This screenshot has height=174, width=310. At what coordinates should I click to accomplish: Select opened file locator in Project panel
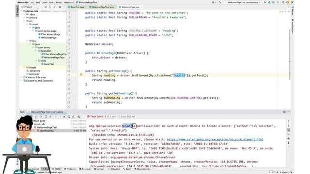[x=46, y=7]
